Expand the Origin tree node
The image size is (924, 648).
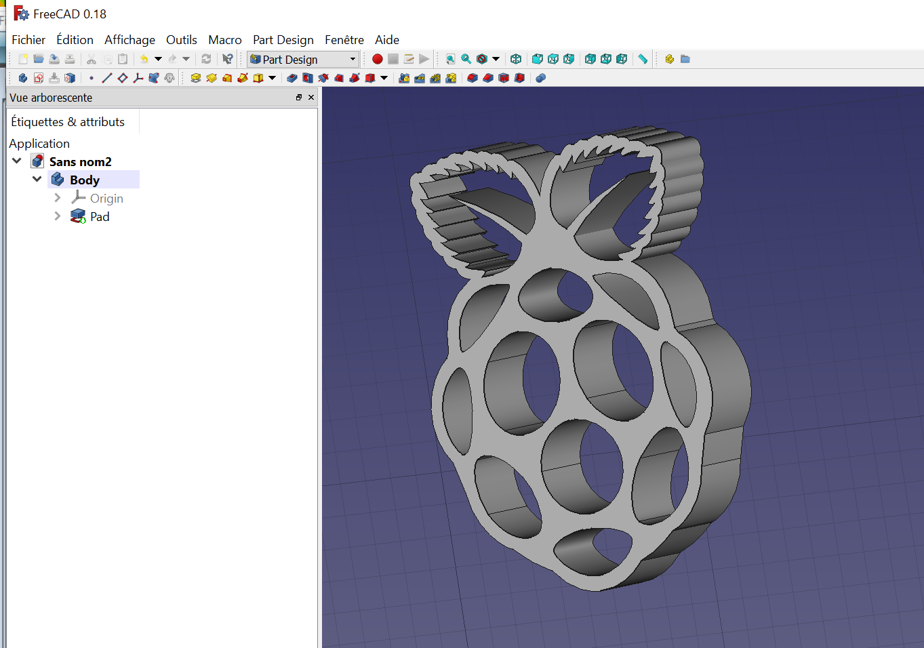(x=58, y=197)
